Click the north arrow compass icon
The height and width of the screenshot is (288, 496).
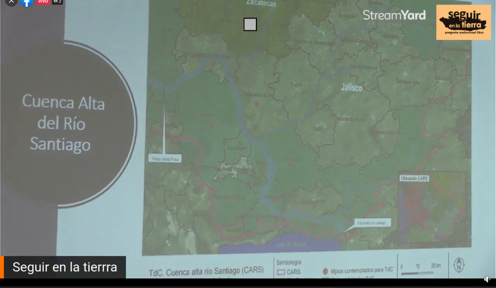pyautogui.click(x=458, y=265)
